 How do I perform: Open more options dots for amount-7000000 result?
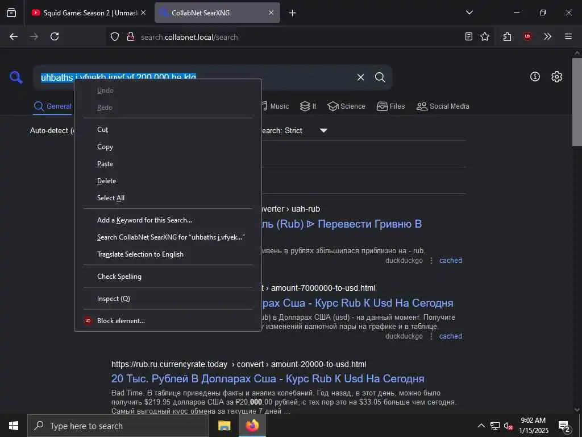click(431, 336)
